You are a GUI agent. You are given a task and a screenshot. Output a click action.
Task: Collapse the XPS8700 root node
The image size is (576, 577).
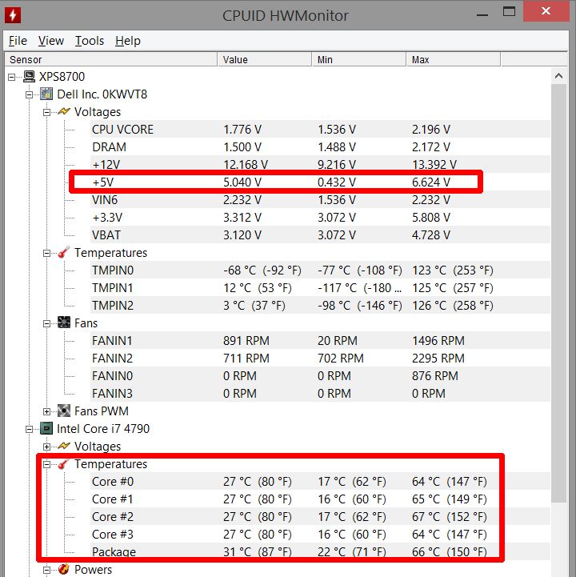click(x=12, y=77)
